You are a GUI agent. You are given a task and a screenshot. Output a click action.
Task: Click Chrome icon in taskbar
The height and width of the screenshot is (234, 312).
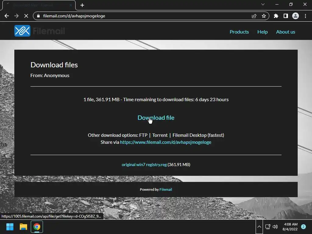point(37,227)
